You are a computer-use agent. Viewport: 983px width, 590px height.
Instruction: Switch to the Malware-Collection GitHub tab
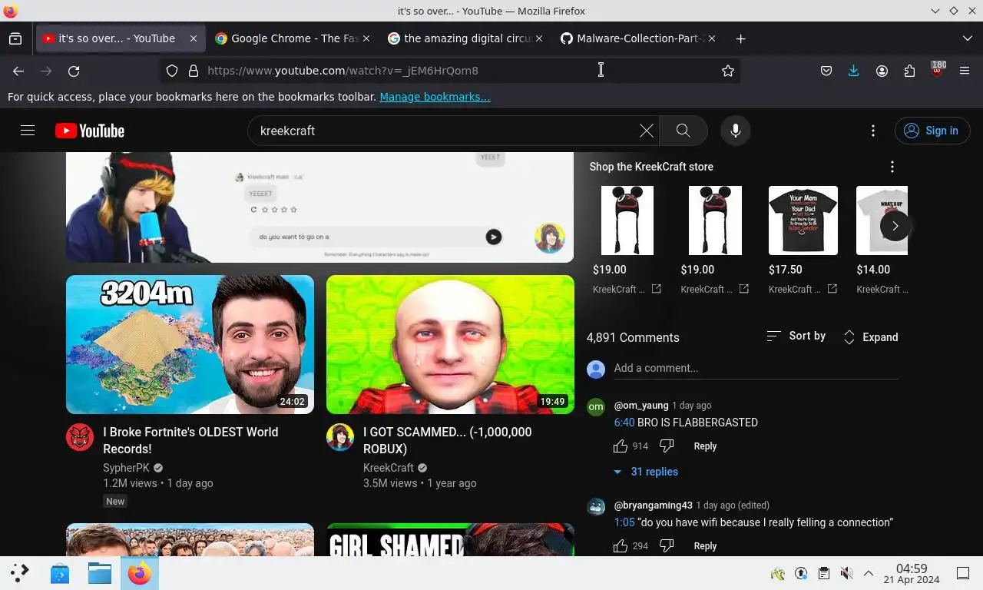click(639, 38)
